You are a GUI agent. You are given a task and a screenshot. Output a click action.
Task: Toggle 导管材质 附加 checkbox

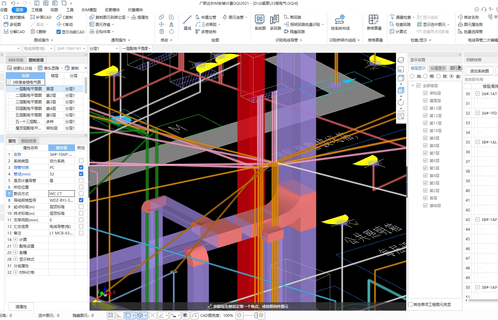(x=81, y=167)
